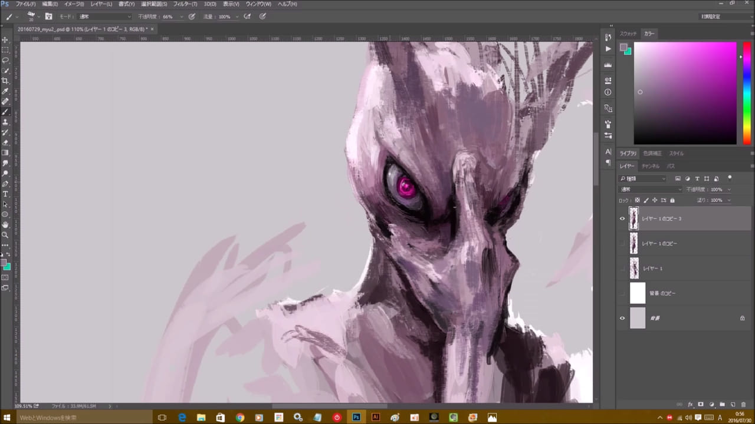Select the Crop tool
Screen dimensions: 755x424
tap(5, 81)
